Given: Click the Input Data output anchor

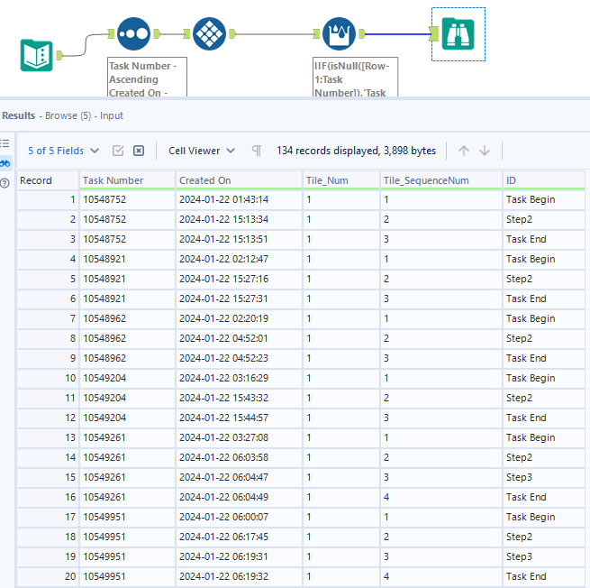Looking at the screenshot, I should click(59, 56).
